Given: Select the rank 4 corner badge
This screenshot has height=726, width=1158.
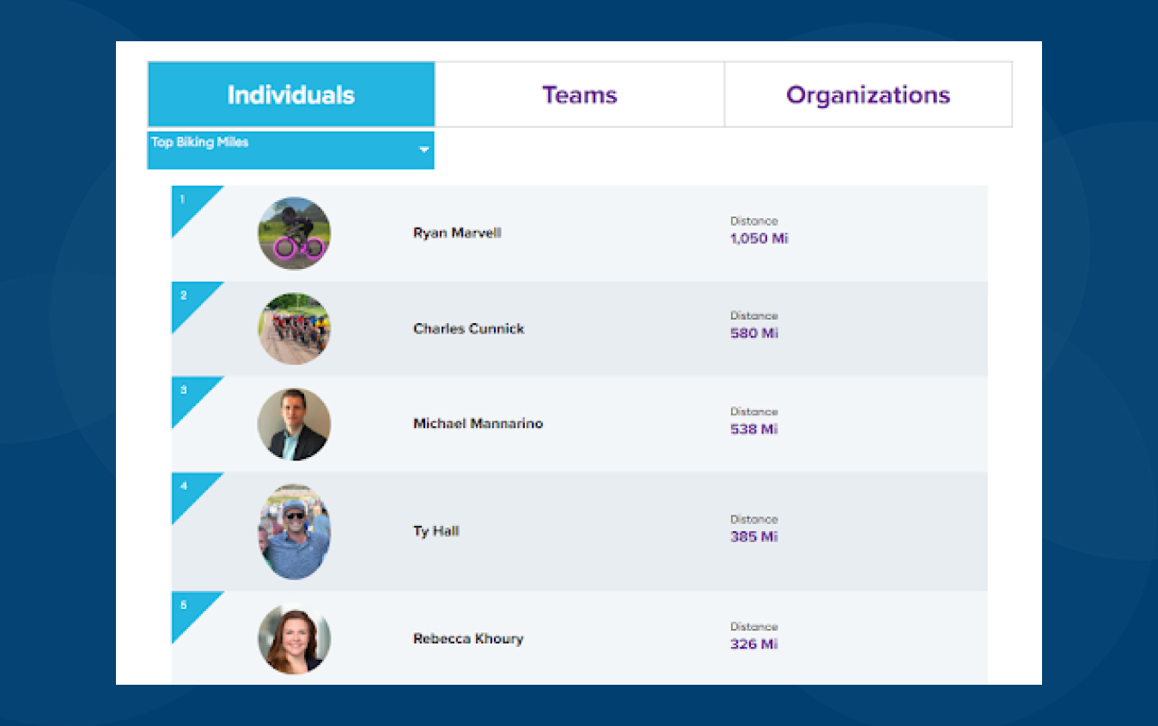Looking at the screenshot, I should pyautogui.click(x=186, y=488).
